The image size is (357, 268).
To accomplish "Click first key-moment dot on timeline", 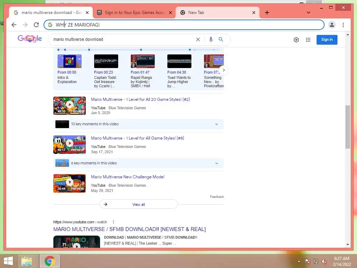I will 59,50.
